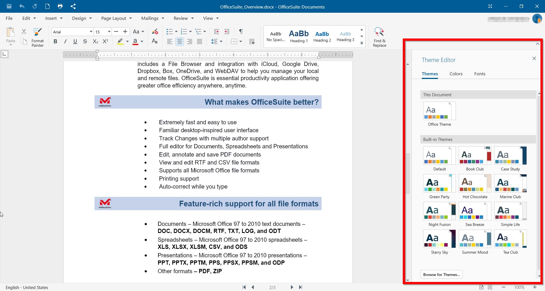Viewport: 545px width, 291px height.
Task: Switch to Colors tab in Theme Editor
Action: click(x=456, y=74)
